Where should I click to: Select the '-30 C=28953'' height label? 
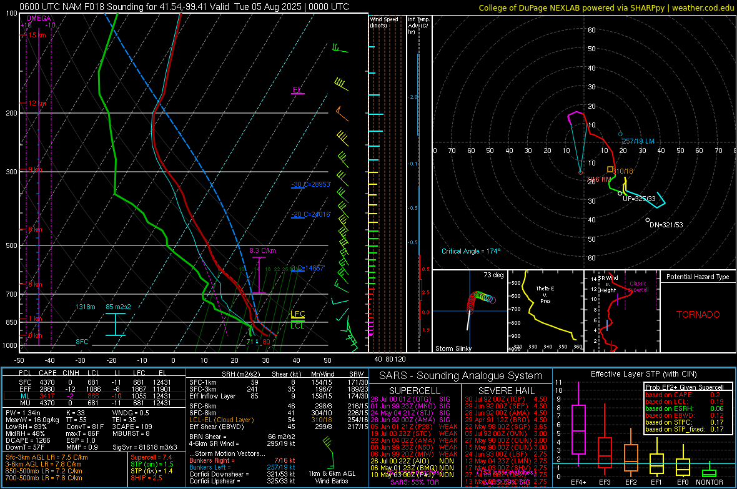pyautogui.click(x=311, y=184)
